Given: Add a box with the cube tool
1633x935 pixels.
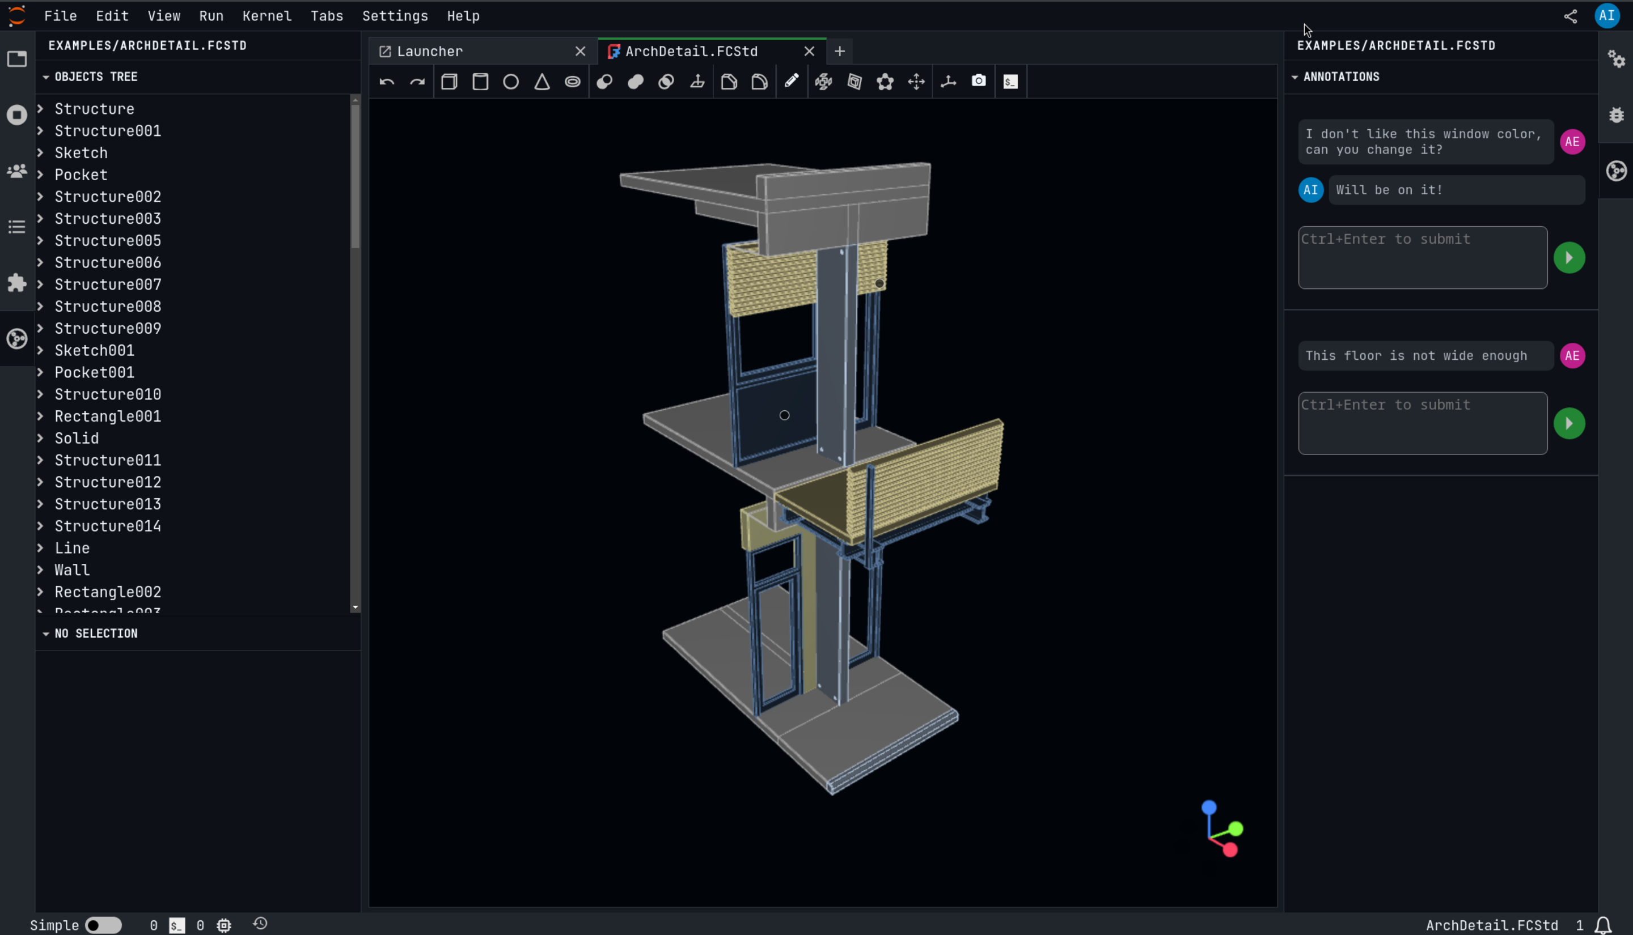Looking at the screenshot, I should [449, 82].
